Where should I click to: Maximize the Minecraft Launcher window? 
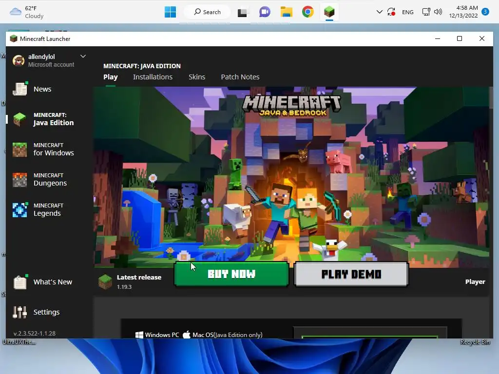click(x=459, y=38)
